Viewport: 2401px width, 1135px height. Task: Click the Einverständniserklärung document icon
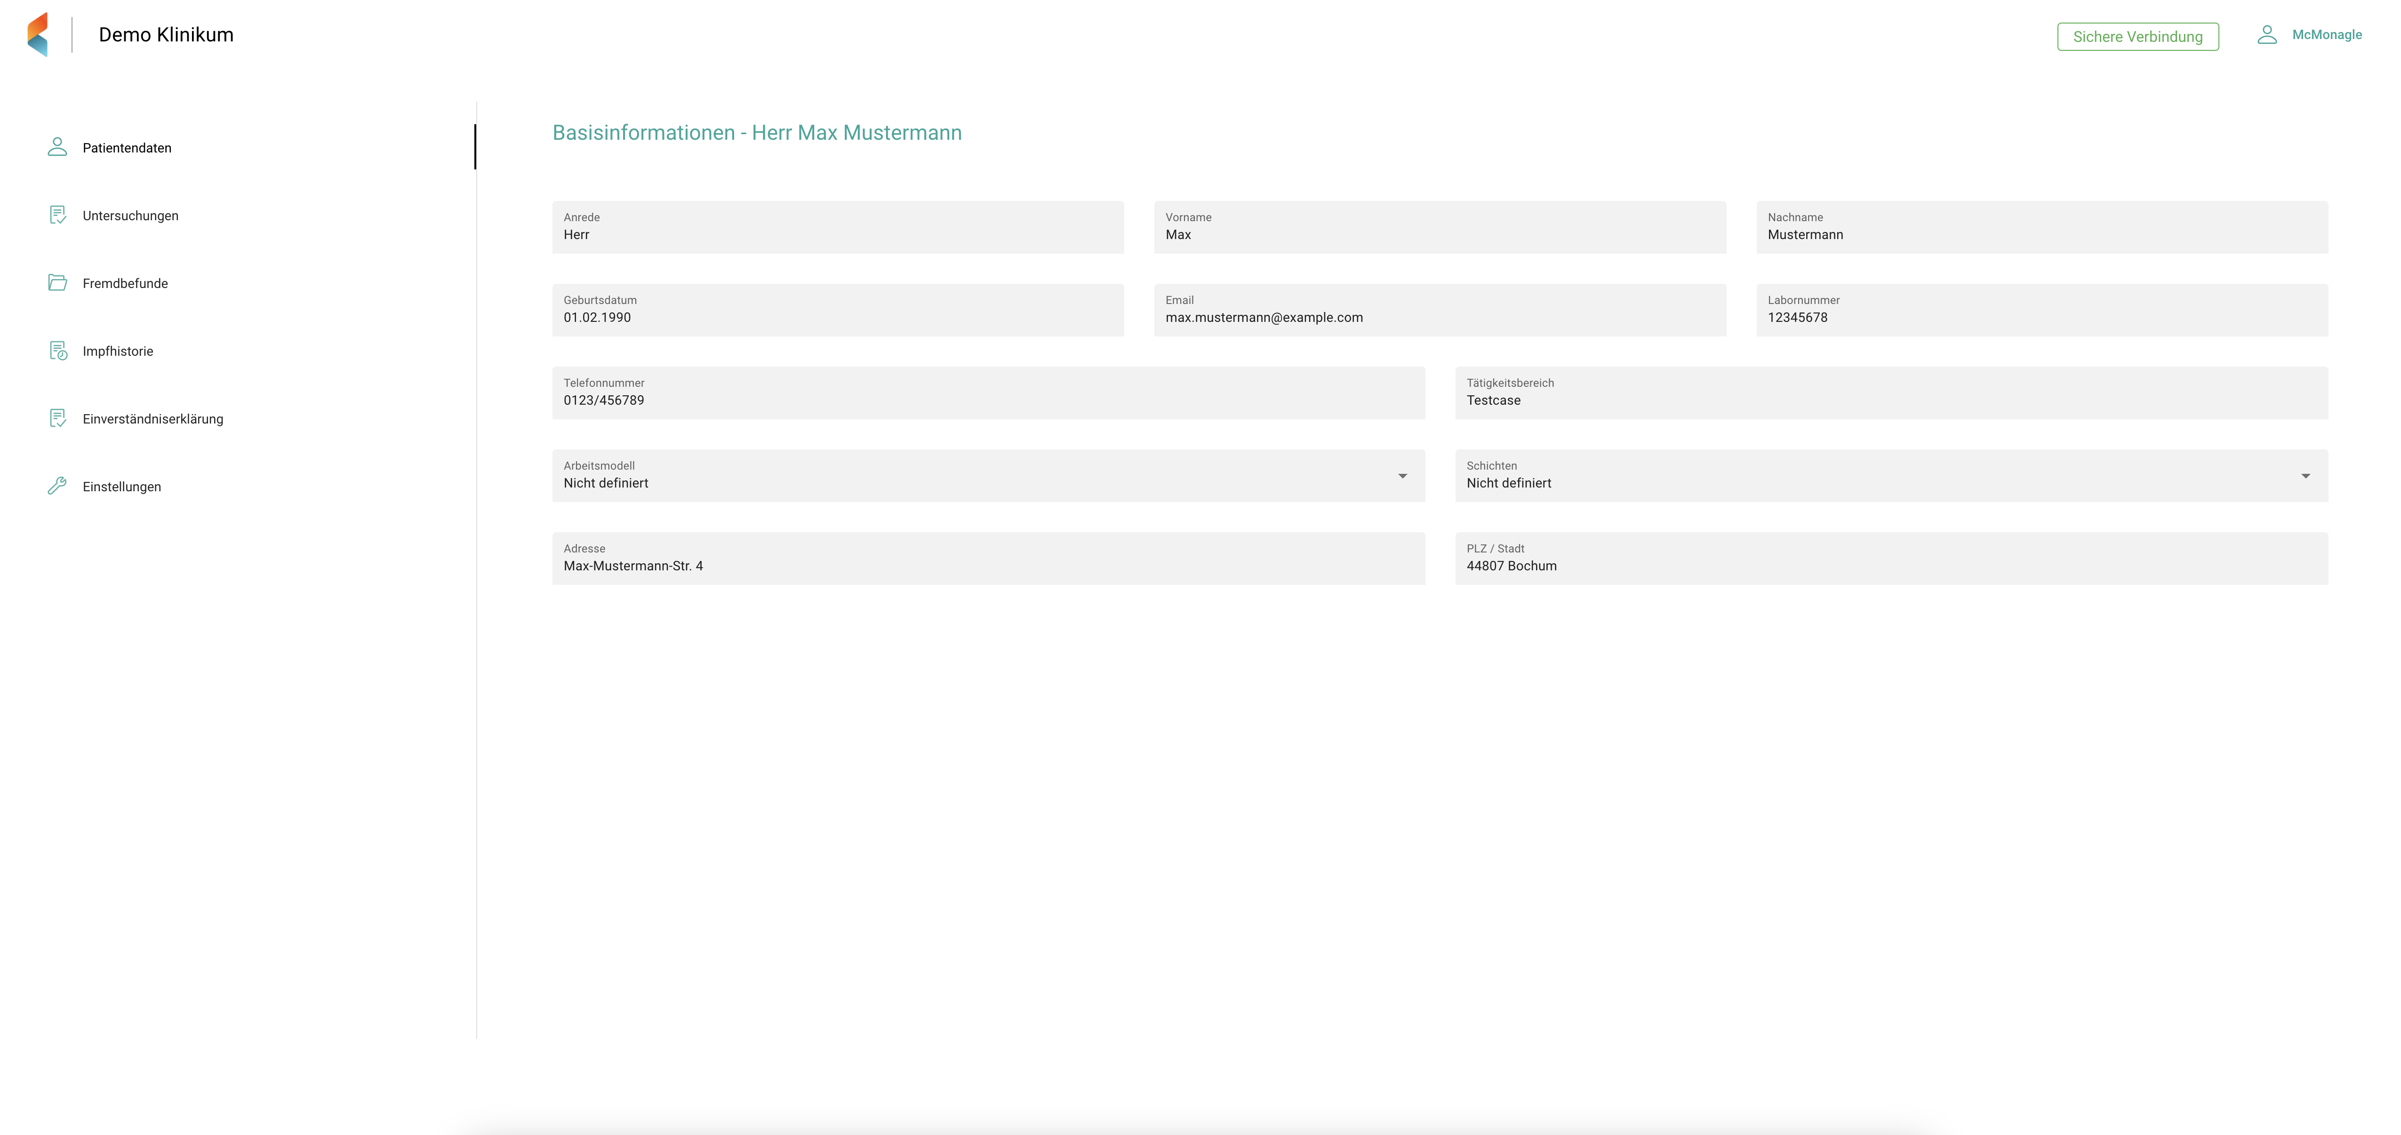57,418
